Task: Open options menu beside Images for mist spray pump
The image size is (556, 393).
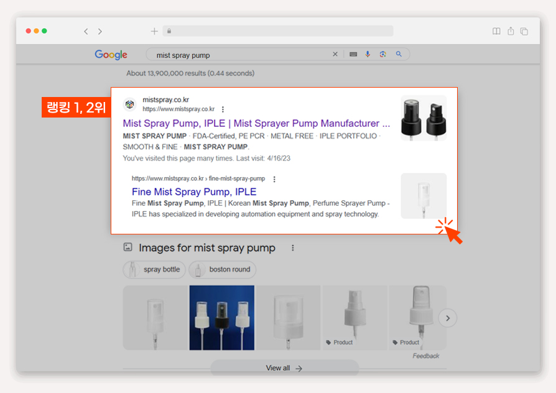Action: (x=292, y=248)
